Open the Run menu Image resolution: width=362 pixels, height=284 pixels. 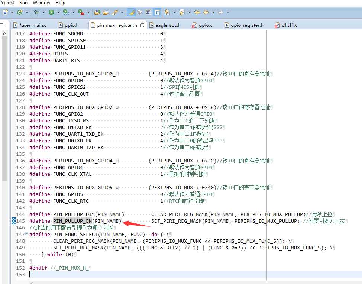coord(23,3)
